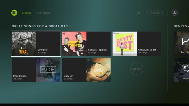Click the '51 songs' count text

[x=92, y=53]
